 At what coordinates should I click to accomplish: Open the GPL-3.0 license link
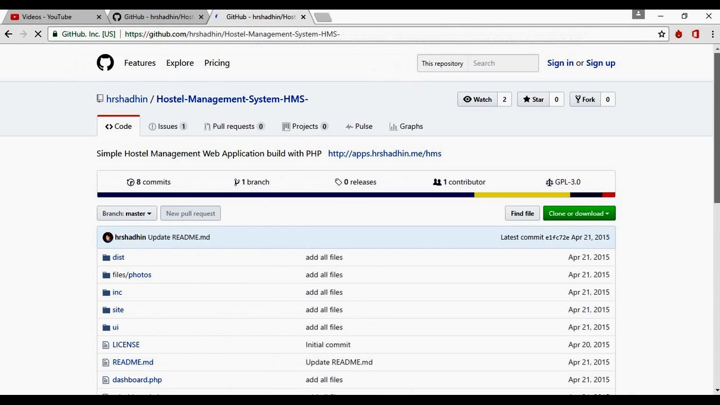point(563,182)
